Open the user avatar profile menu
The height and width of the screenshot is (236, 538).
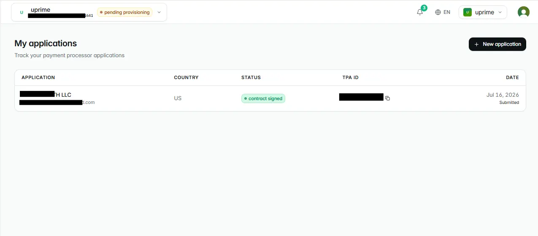tap(523, 12)
